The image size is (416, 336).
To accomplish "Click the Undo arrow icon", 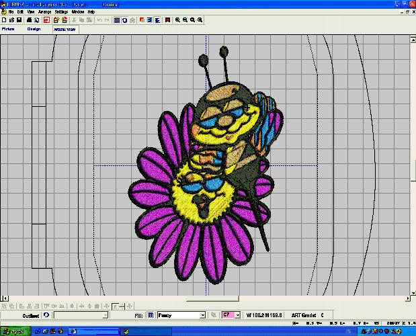I will pos(99,20).
